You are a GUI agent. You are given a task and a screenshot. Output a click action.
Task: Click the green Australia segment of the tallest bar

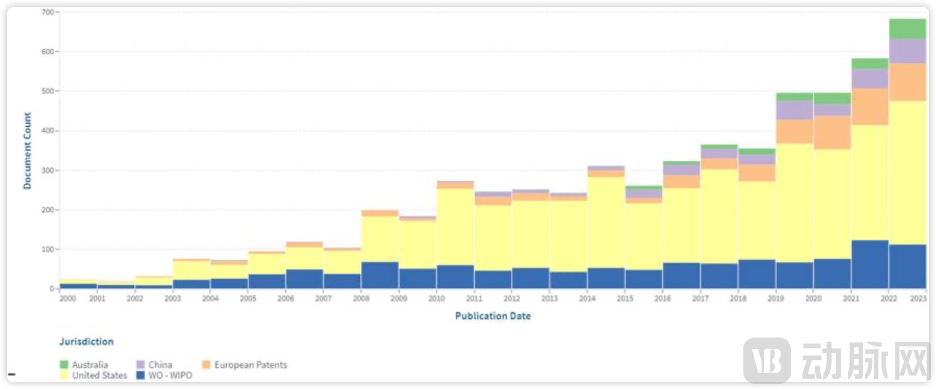pyautogui.click(x=907, y=29)
